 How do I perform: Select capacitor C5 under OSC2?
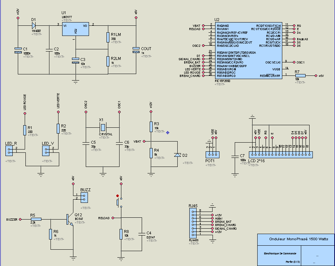86,143
